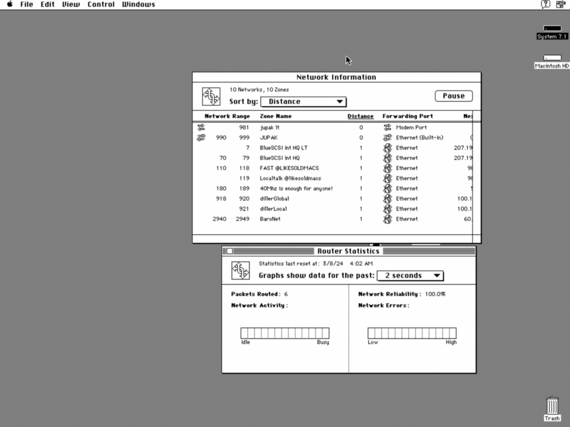The width and height of the screenshot is (570, 427).
Task: Select the Localtalk @likesoldmacs zone
Action: pos(291,178)
